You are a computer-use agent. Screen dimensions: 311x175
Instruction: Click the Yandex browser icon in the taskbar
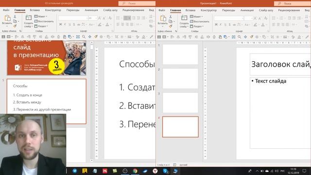point(155,171)
